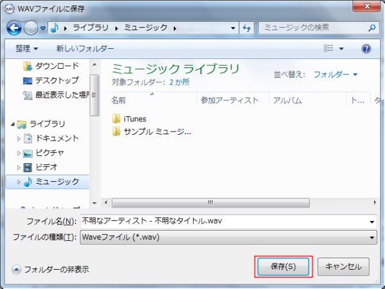The height and width of the screenshot is (289, 385).
Task: Click 新しいフォルダー in the toolbar
Action: pyautogui.click(x=85, y=49)
